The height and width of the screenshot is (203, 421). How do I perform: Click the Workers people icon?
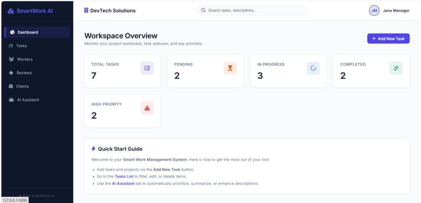(11, 59)
